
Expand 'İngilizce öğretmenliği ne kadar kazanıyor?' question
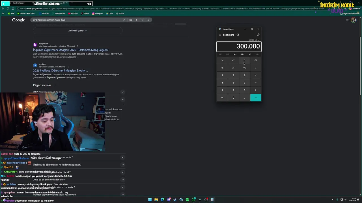point(122,195)
